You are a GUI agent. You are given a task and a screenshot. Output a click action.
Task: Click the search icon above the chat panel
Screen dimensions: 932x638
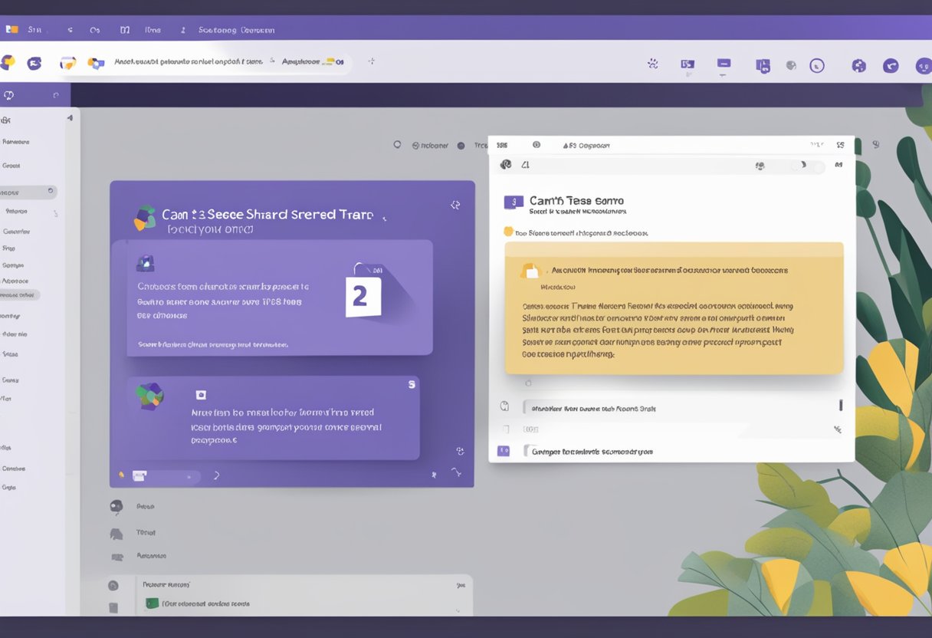397,144
